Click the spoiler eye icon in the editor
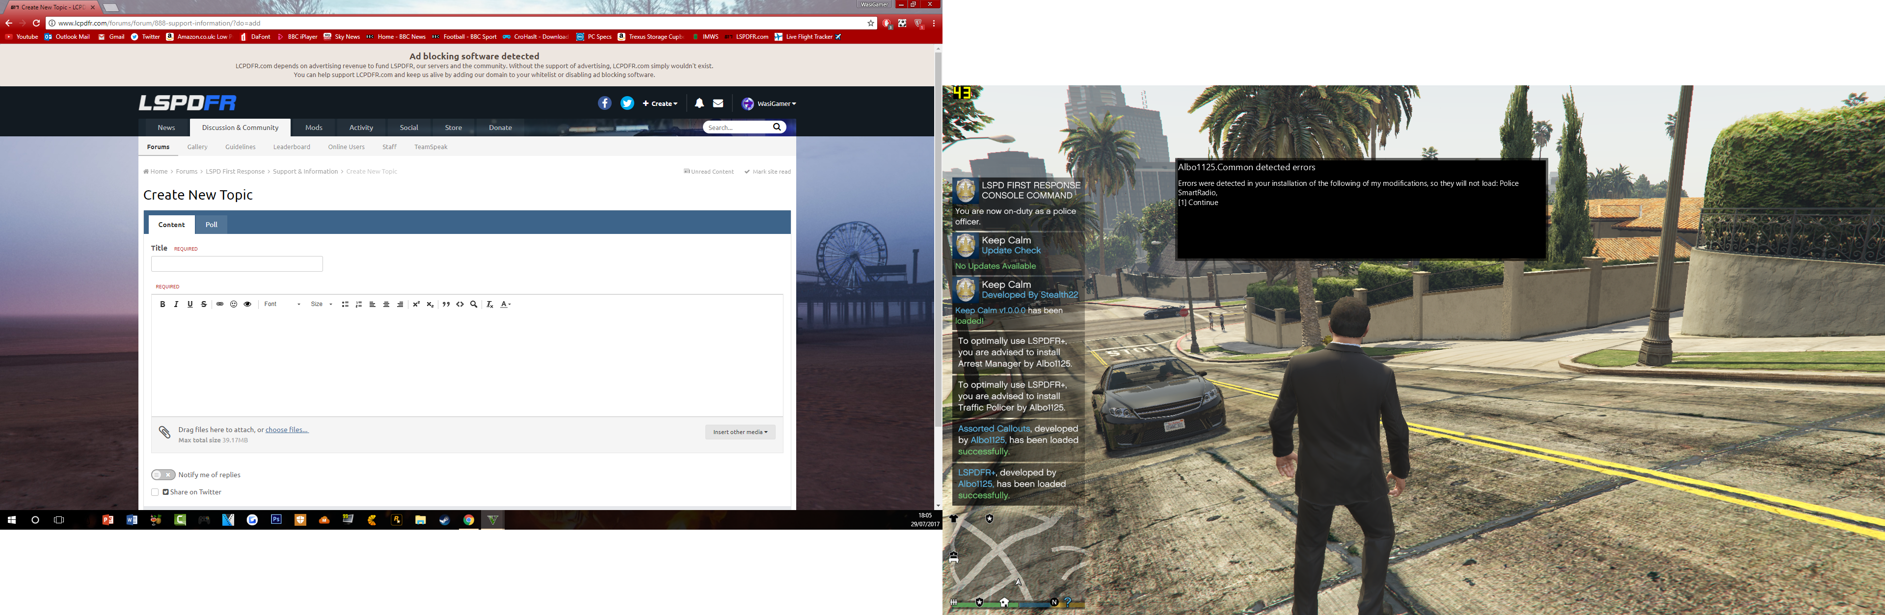 click(247, 304)
